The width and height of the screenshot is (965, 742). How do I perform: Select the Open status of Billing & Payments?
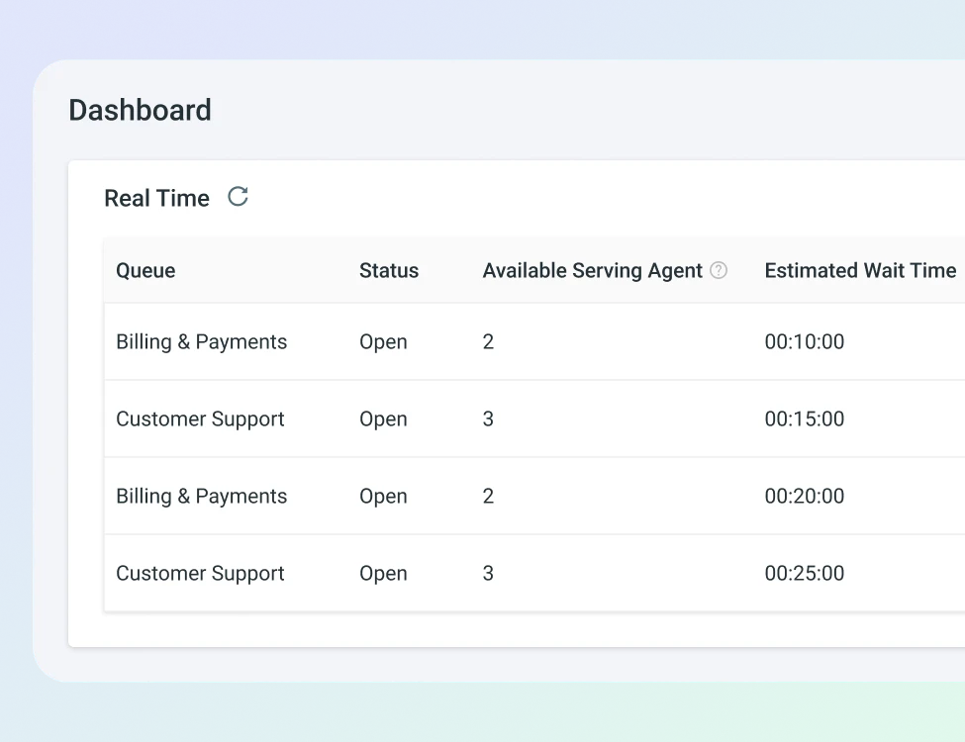pyautogui.click(x=383, y=341)
